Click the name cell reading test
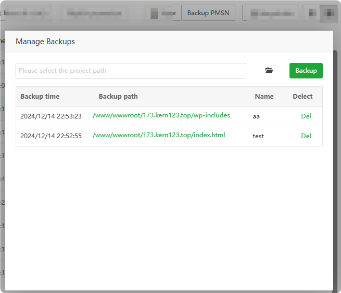Image resolution: width=341 pixels, height=293 pixels. 258,136
